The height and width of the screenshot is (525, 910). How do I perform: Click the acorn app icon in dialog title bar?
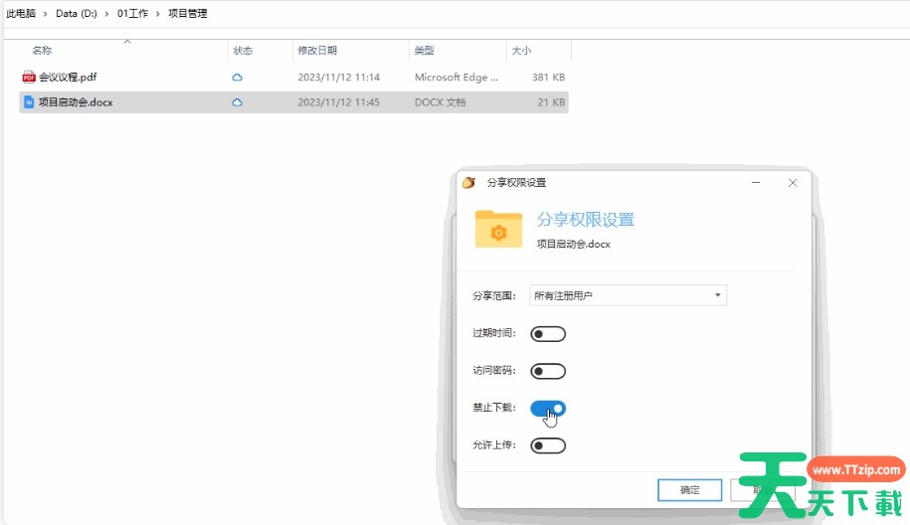469,183
